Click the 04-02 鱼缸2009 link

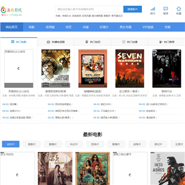pyautogui.click(x=102, y=104)
